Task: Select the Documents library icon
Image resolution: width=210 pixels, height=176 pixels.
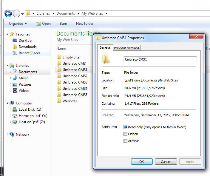Action: (15, 72)
